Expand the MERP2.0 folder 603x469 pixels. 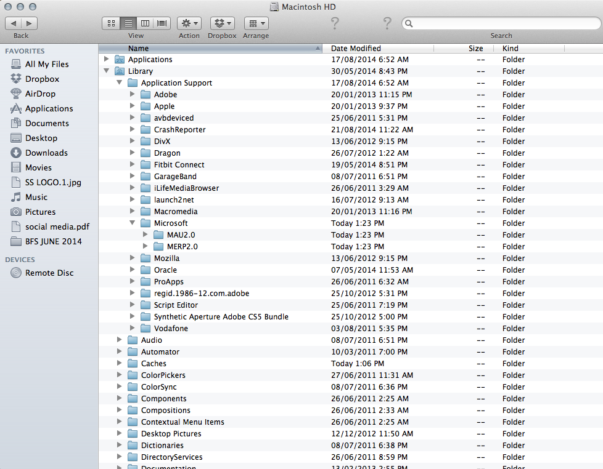click(x=145, y=246)
